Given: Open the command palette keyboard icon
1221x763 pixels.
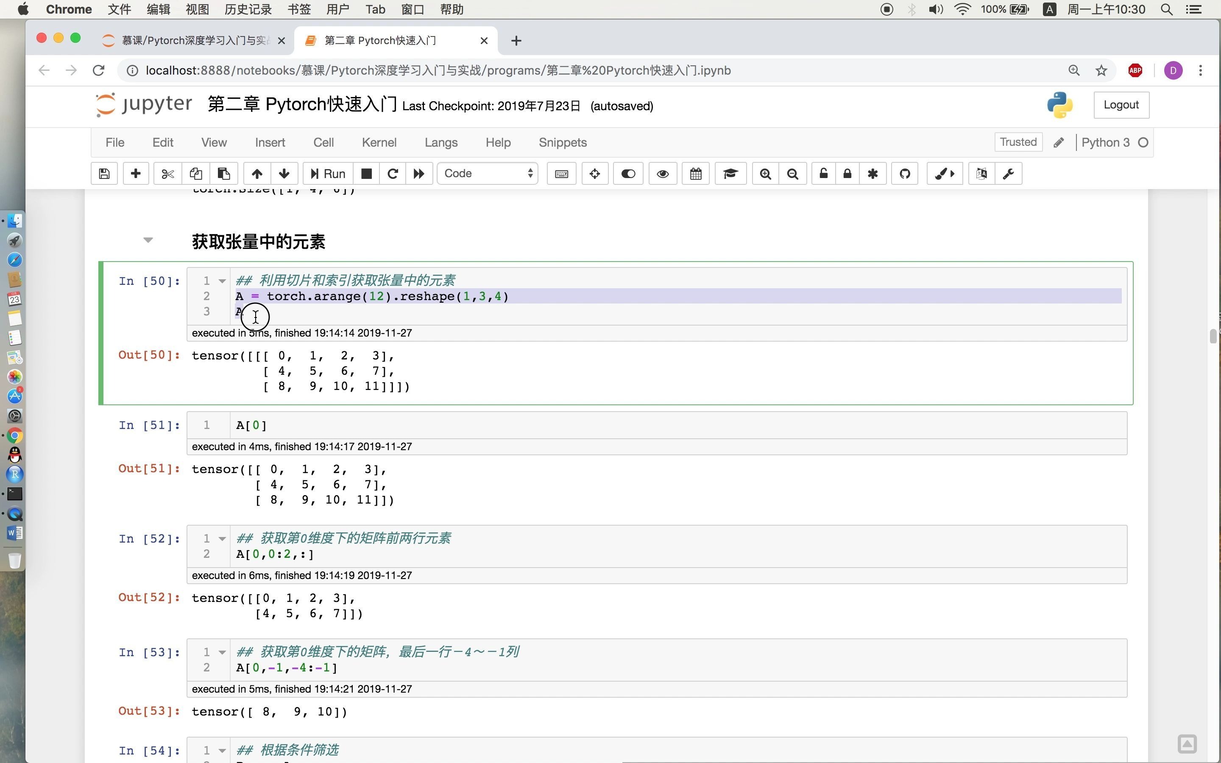Looking at the screenshot, I should pyautogui.click(x=561, y=174).
